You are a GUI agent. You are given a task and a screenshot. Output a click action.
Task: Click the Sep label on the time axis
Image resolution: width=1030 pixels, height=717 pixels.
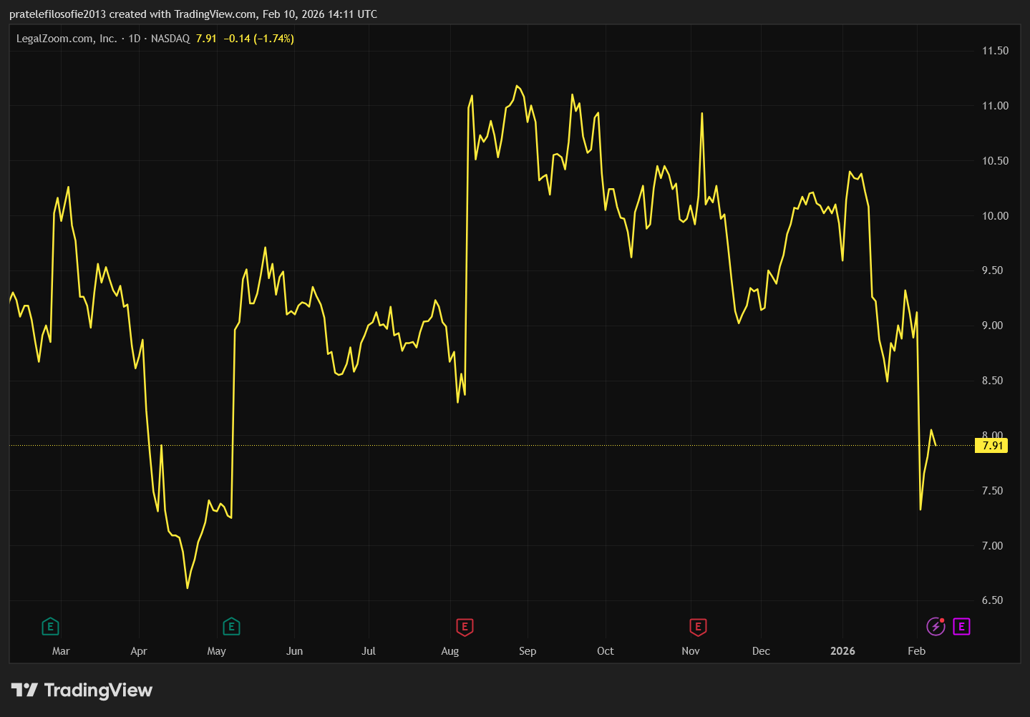pos(528,651)
